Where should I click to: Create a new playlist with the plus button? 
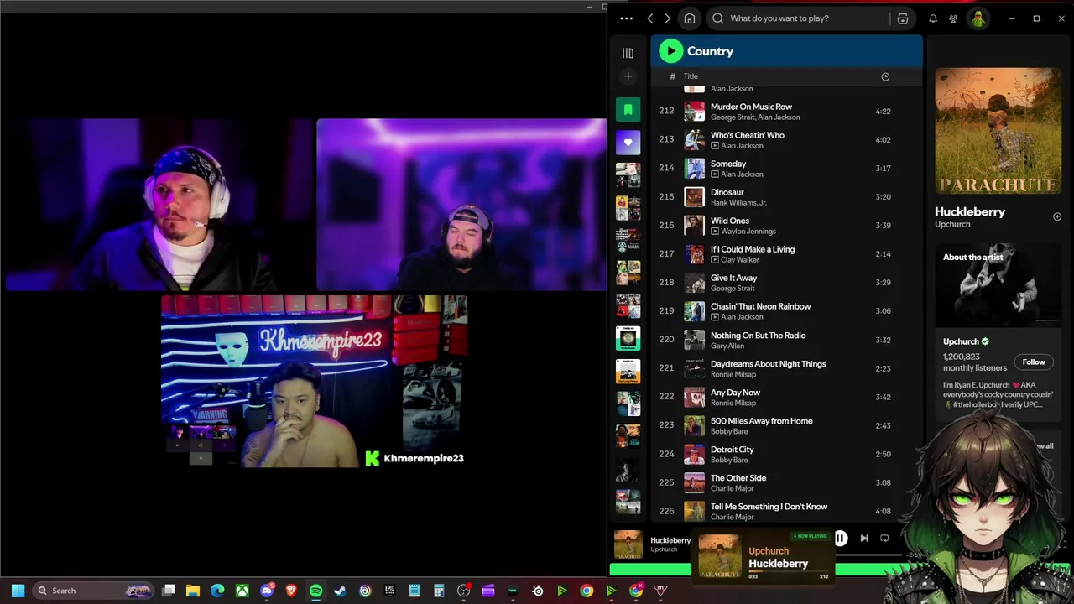(628, 76)
